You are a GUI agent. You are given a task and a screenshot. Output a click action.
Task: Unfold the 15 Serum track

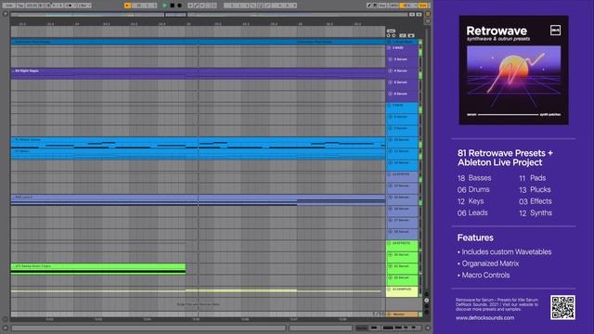pyautogui.click(x=391, y=198)
